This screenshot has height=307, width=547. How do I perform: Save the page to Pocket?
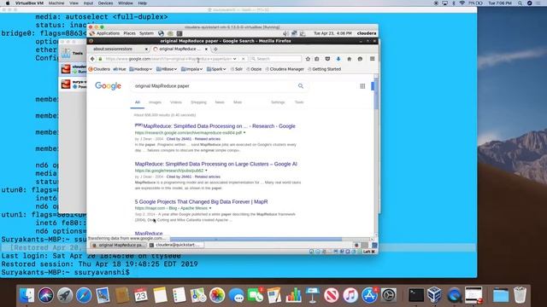tap(327, 59)
